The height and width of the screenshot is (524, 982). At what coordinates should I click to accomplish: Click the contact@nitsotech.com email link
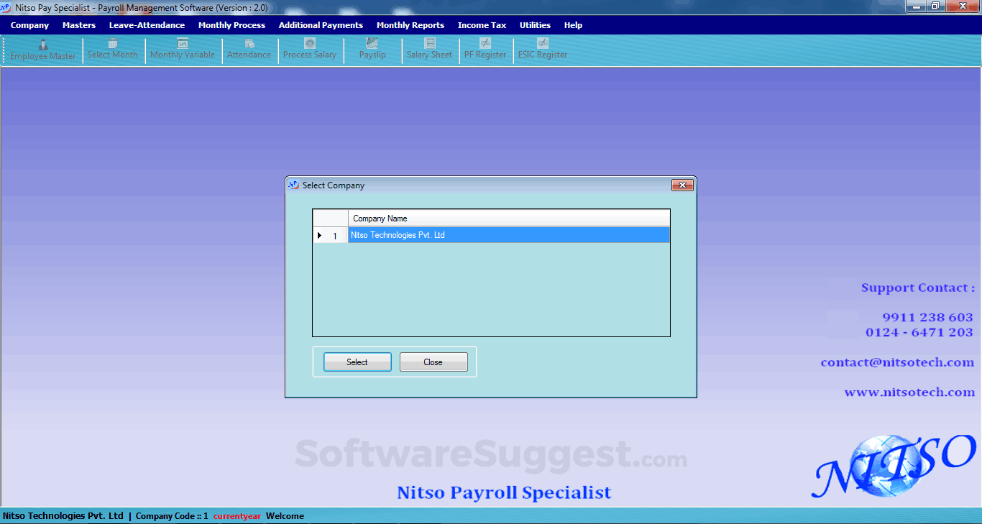[898, 362]
